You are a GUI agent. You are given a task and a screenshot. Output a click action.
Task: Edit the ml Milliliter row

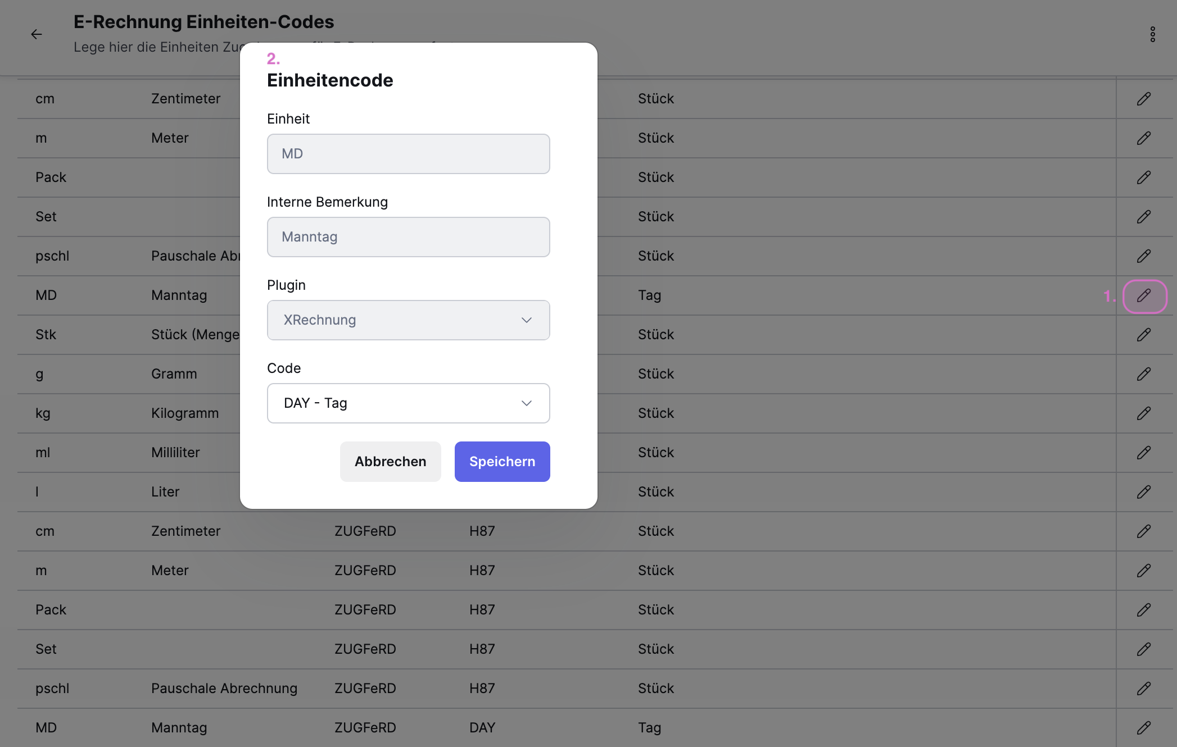point(1144,453)
